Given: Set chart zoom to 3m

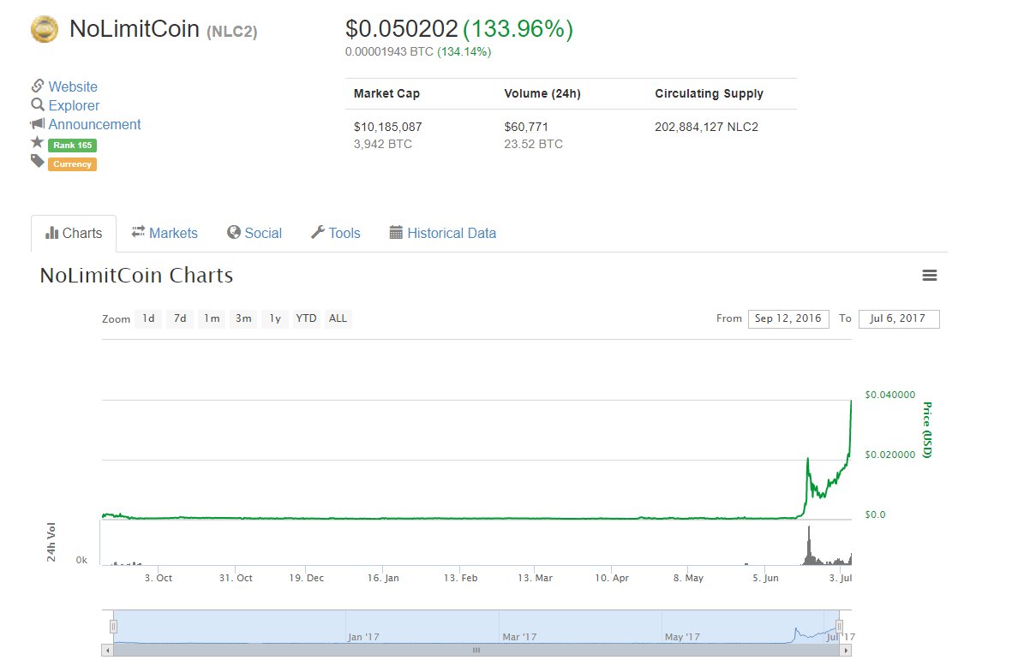Looking at the screenshot, I should (243, 318).
